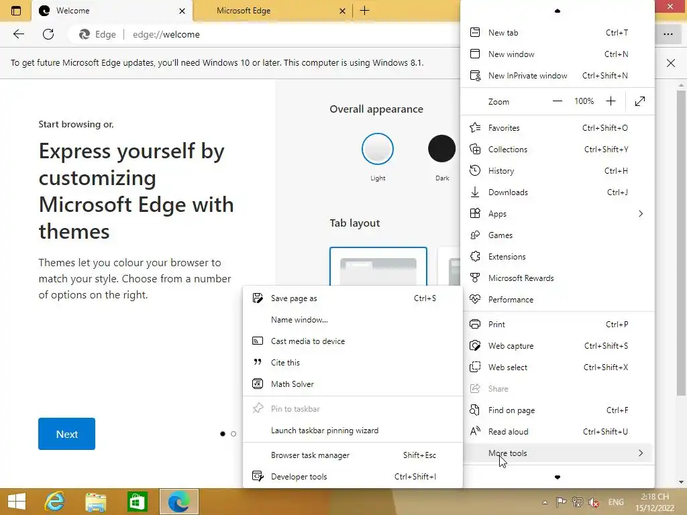Image resolution: width=687 pixels, height=515 pixels.
Task: Dismiss the Windows update notice bar
Action: click(x=671, y=63)
